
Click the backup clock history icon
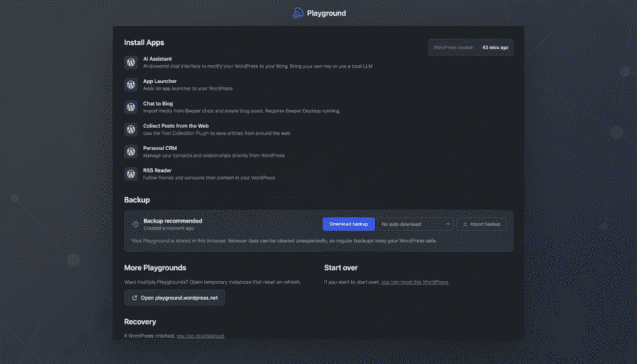[135, 225]
